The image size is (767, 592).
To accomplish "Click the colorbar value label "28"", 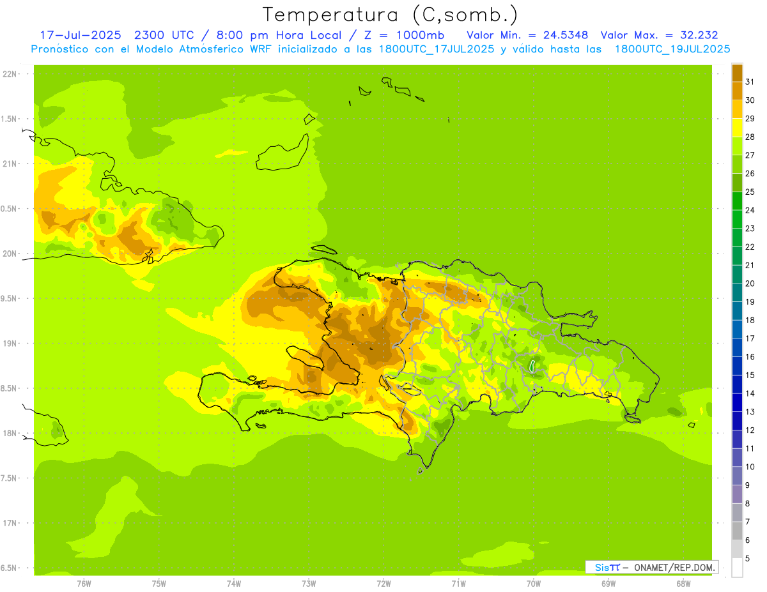I will [750, 137].
